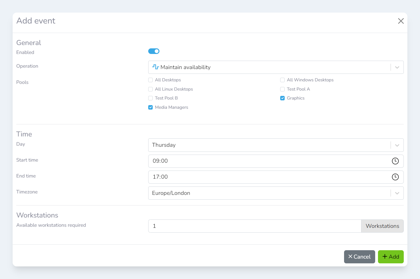Open the Timezone dropdown showing Europe/London
The width and height of the screenshot is (420, 279).
(269, 193)
